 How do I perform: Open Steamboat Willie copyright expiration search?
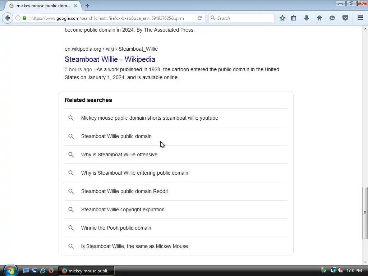[x=176, y=210]
